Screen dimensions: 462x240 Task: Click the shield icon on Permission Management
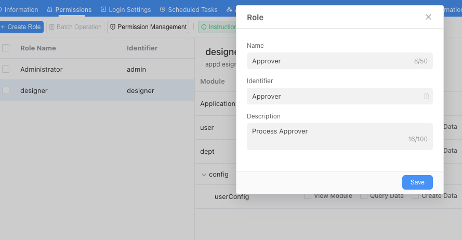(112, 27)
